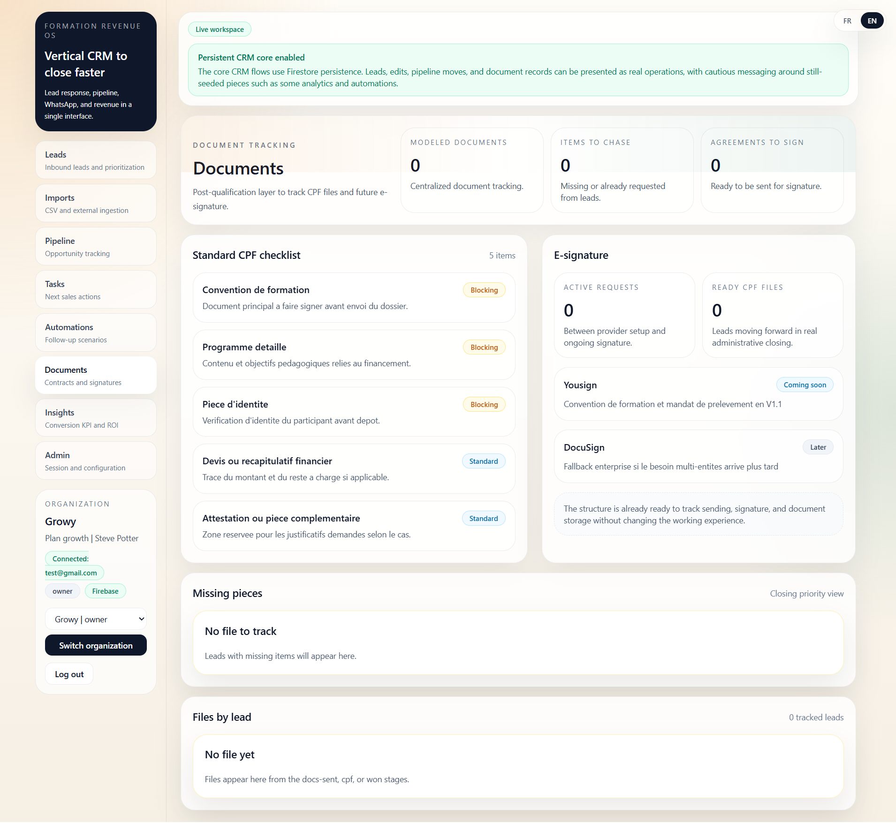Open the Imports section for CSV ingestion
Viewport: 896px width, 823px height.
tap(96, 203)
